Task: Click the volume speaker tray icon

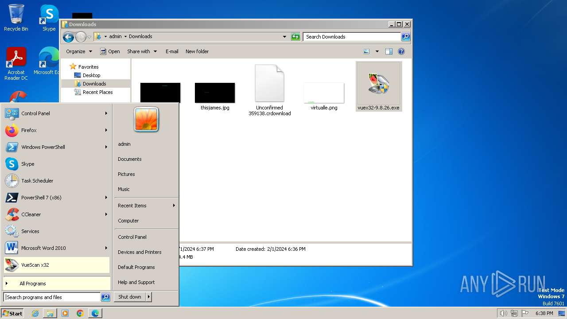Action: 503,313
